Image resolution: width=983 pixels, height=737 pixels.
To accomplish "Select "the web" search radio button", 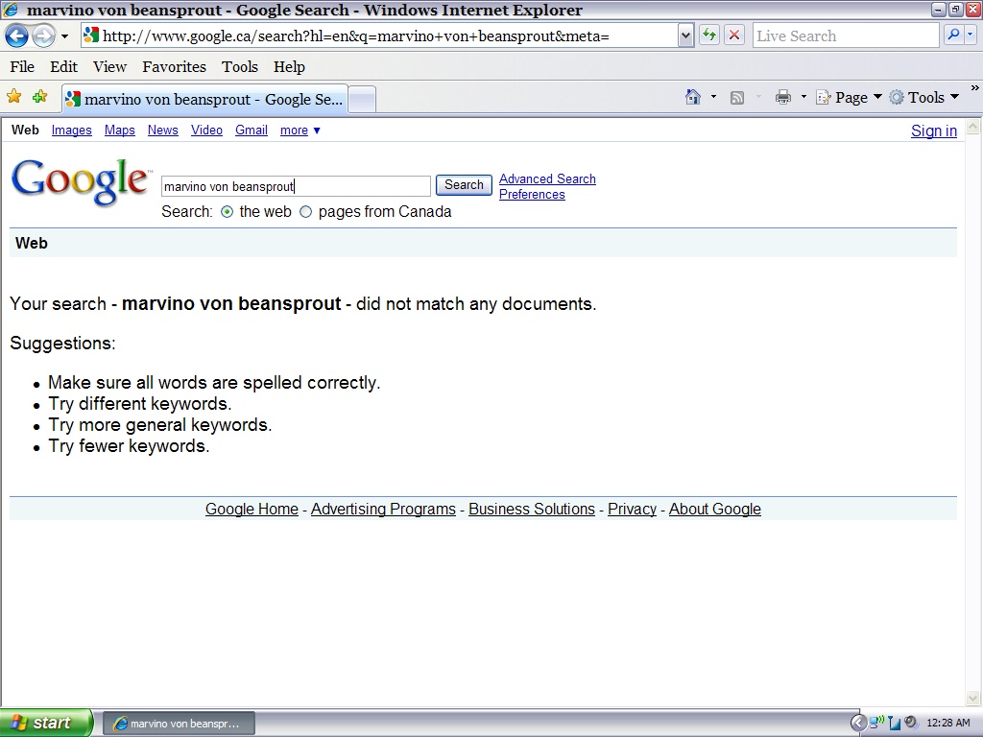I will 228,212.
